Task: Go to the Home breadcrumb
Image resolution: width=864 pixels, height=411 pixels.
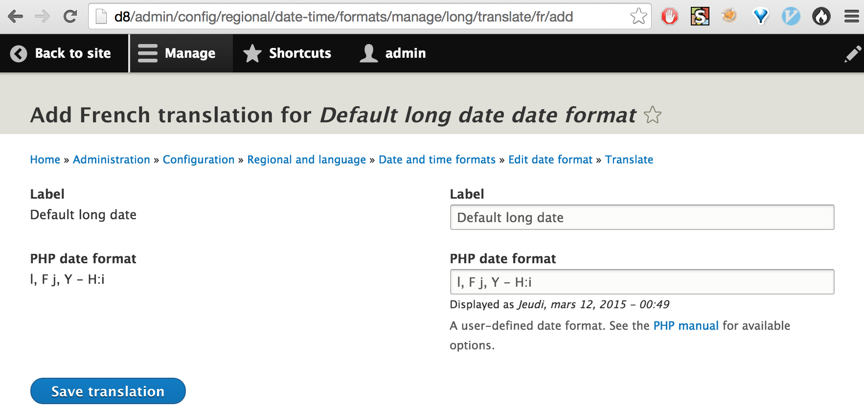Action: (x=45, y=160)
